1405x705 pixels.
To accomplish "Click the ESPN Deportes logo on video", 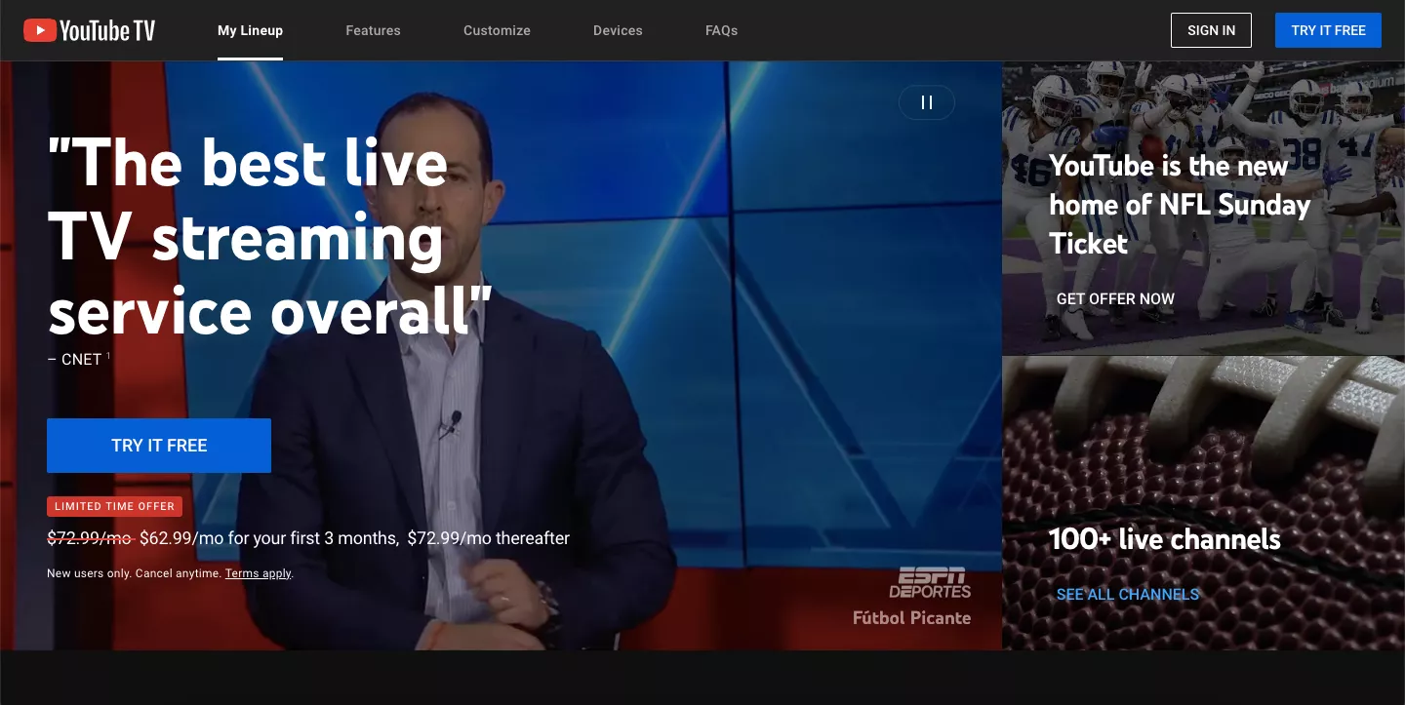I will (x=930, y=582).
